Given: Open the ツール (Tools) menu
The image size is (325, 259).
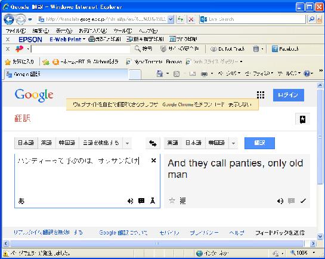Looking at the screenshot, I should (x=123, y=31).
